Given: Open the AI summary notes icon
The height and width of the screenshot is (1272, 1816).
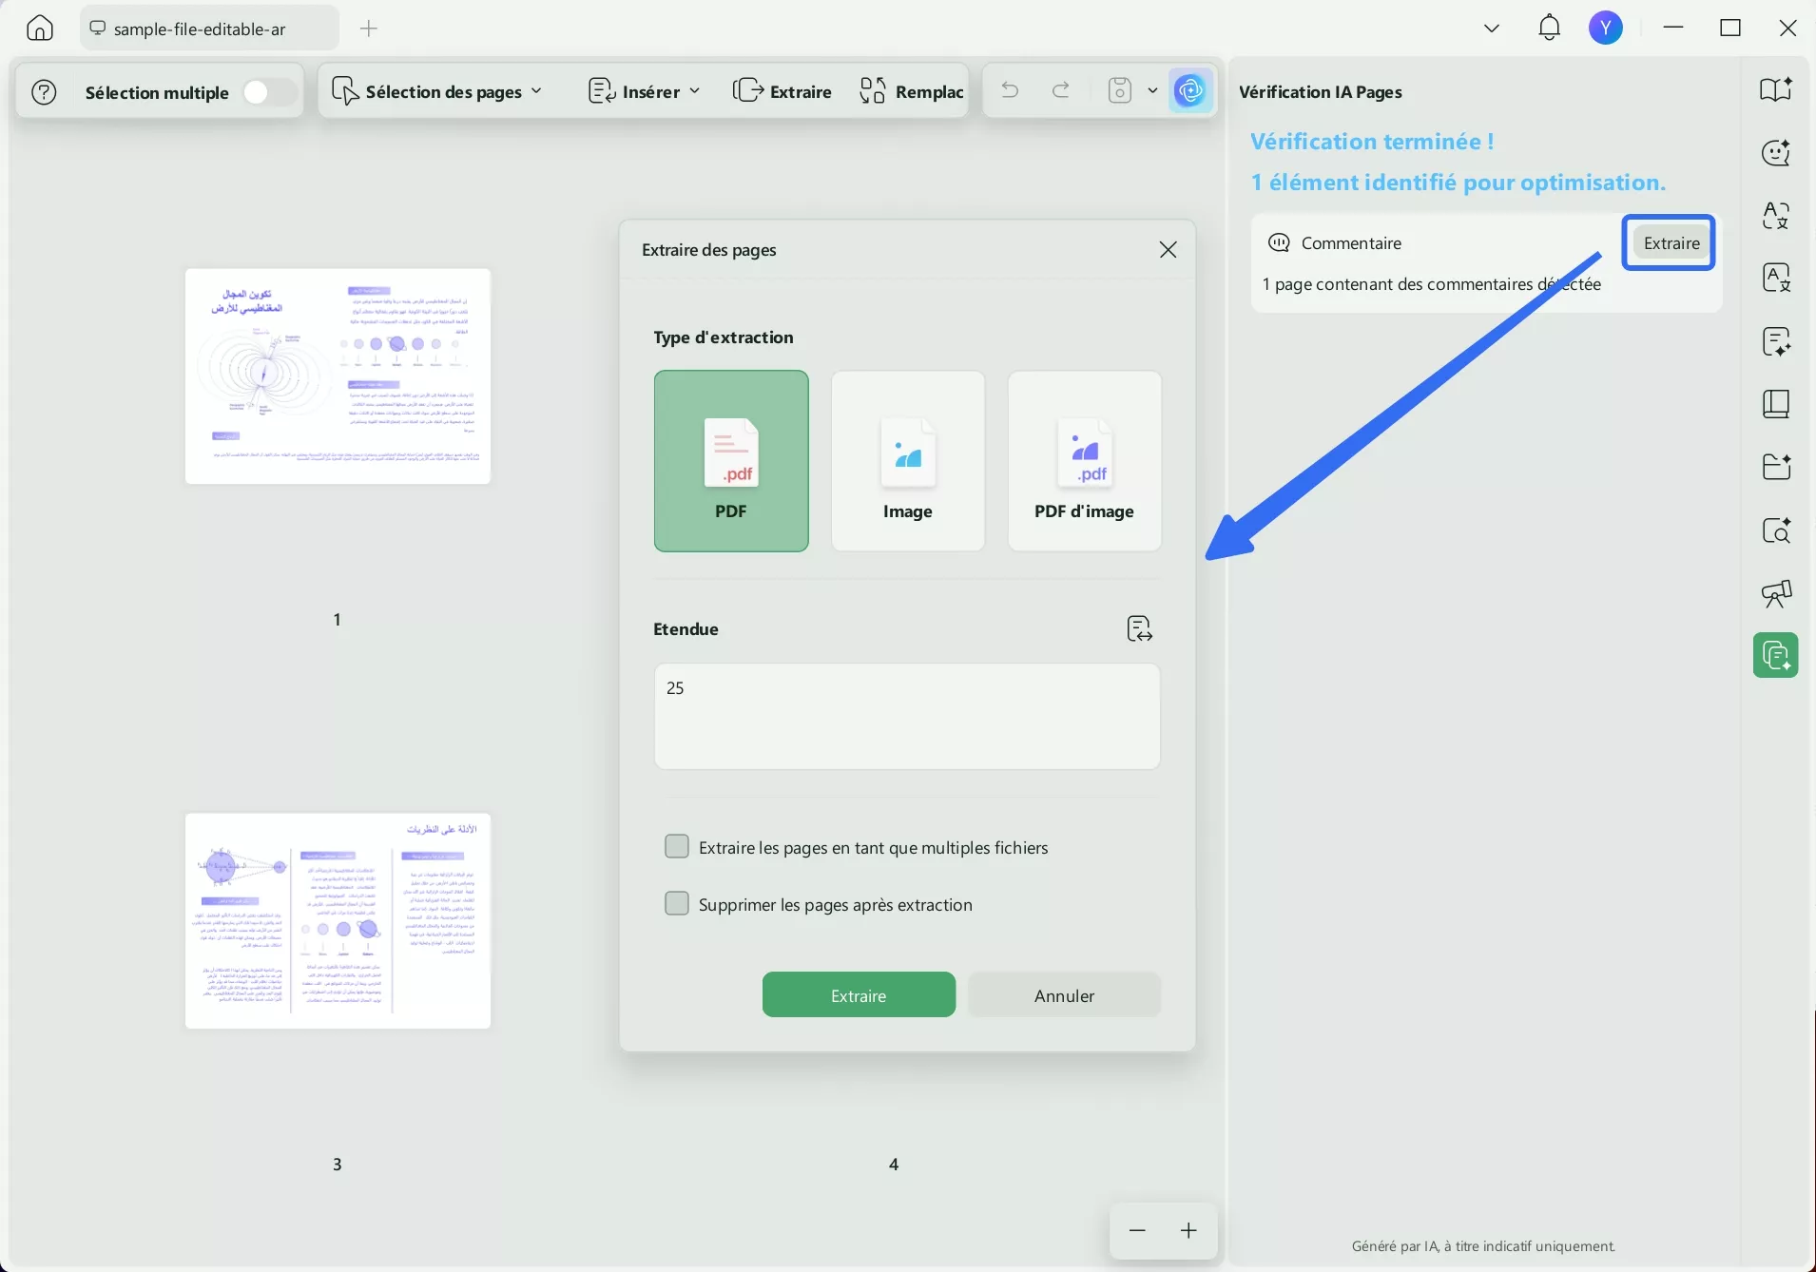Looking at the screenshot, I should click(x=1775, y=340).
